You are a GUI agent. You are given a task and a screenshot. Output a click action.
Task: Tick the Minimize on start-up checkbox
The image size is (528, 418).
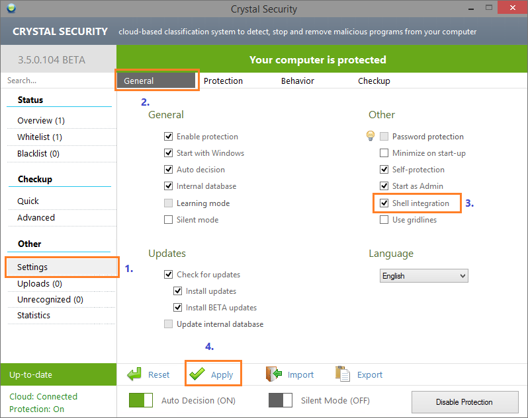pos(384,153)
